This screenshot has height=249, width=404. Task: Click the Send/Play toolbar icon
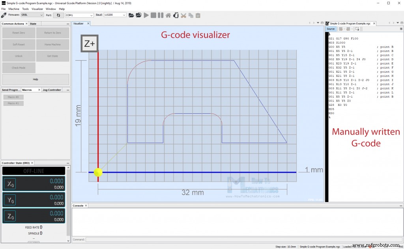pos(146,15)
